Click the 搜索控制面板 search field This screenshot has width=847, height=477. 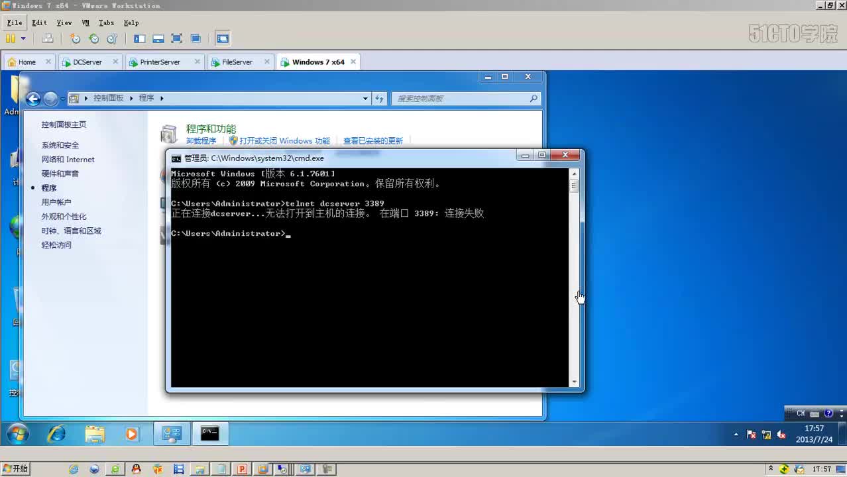pos(465,99)
